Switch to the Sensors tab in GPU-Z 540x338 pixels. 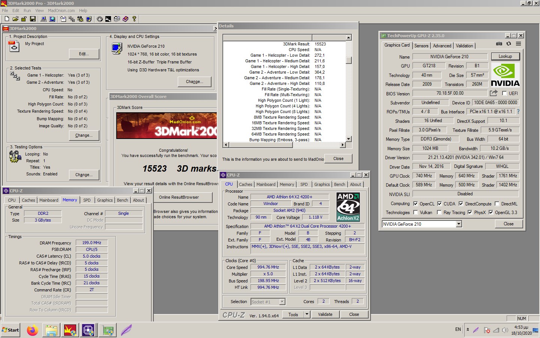[x=421, y=46]
